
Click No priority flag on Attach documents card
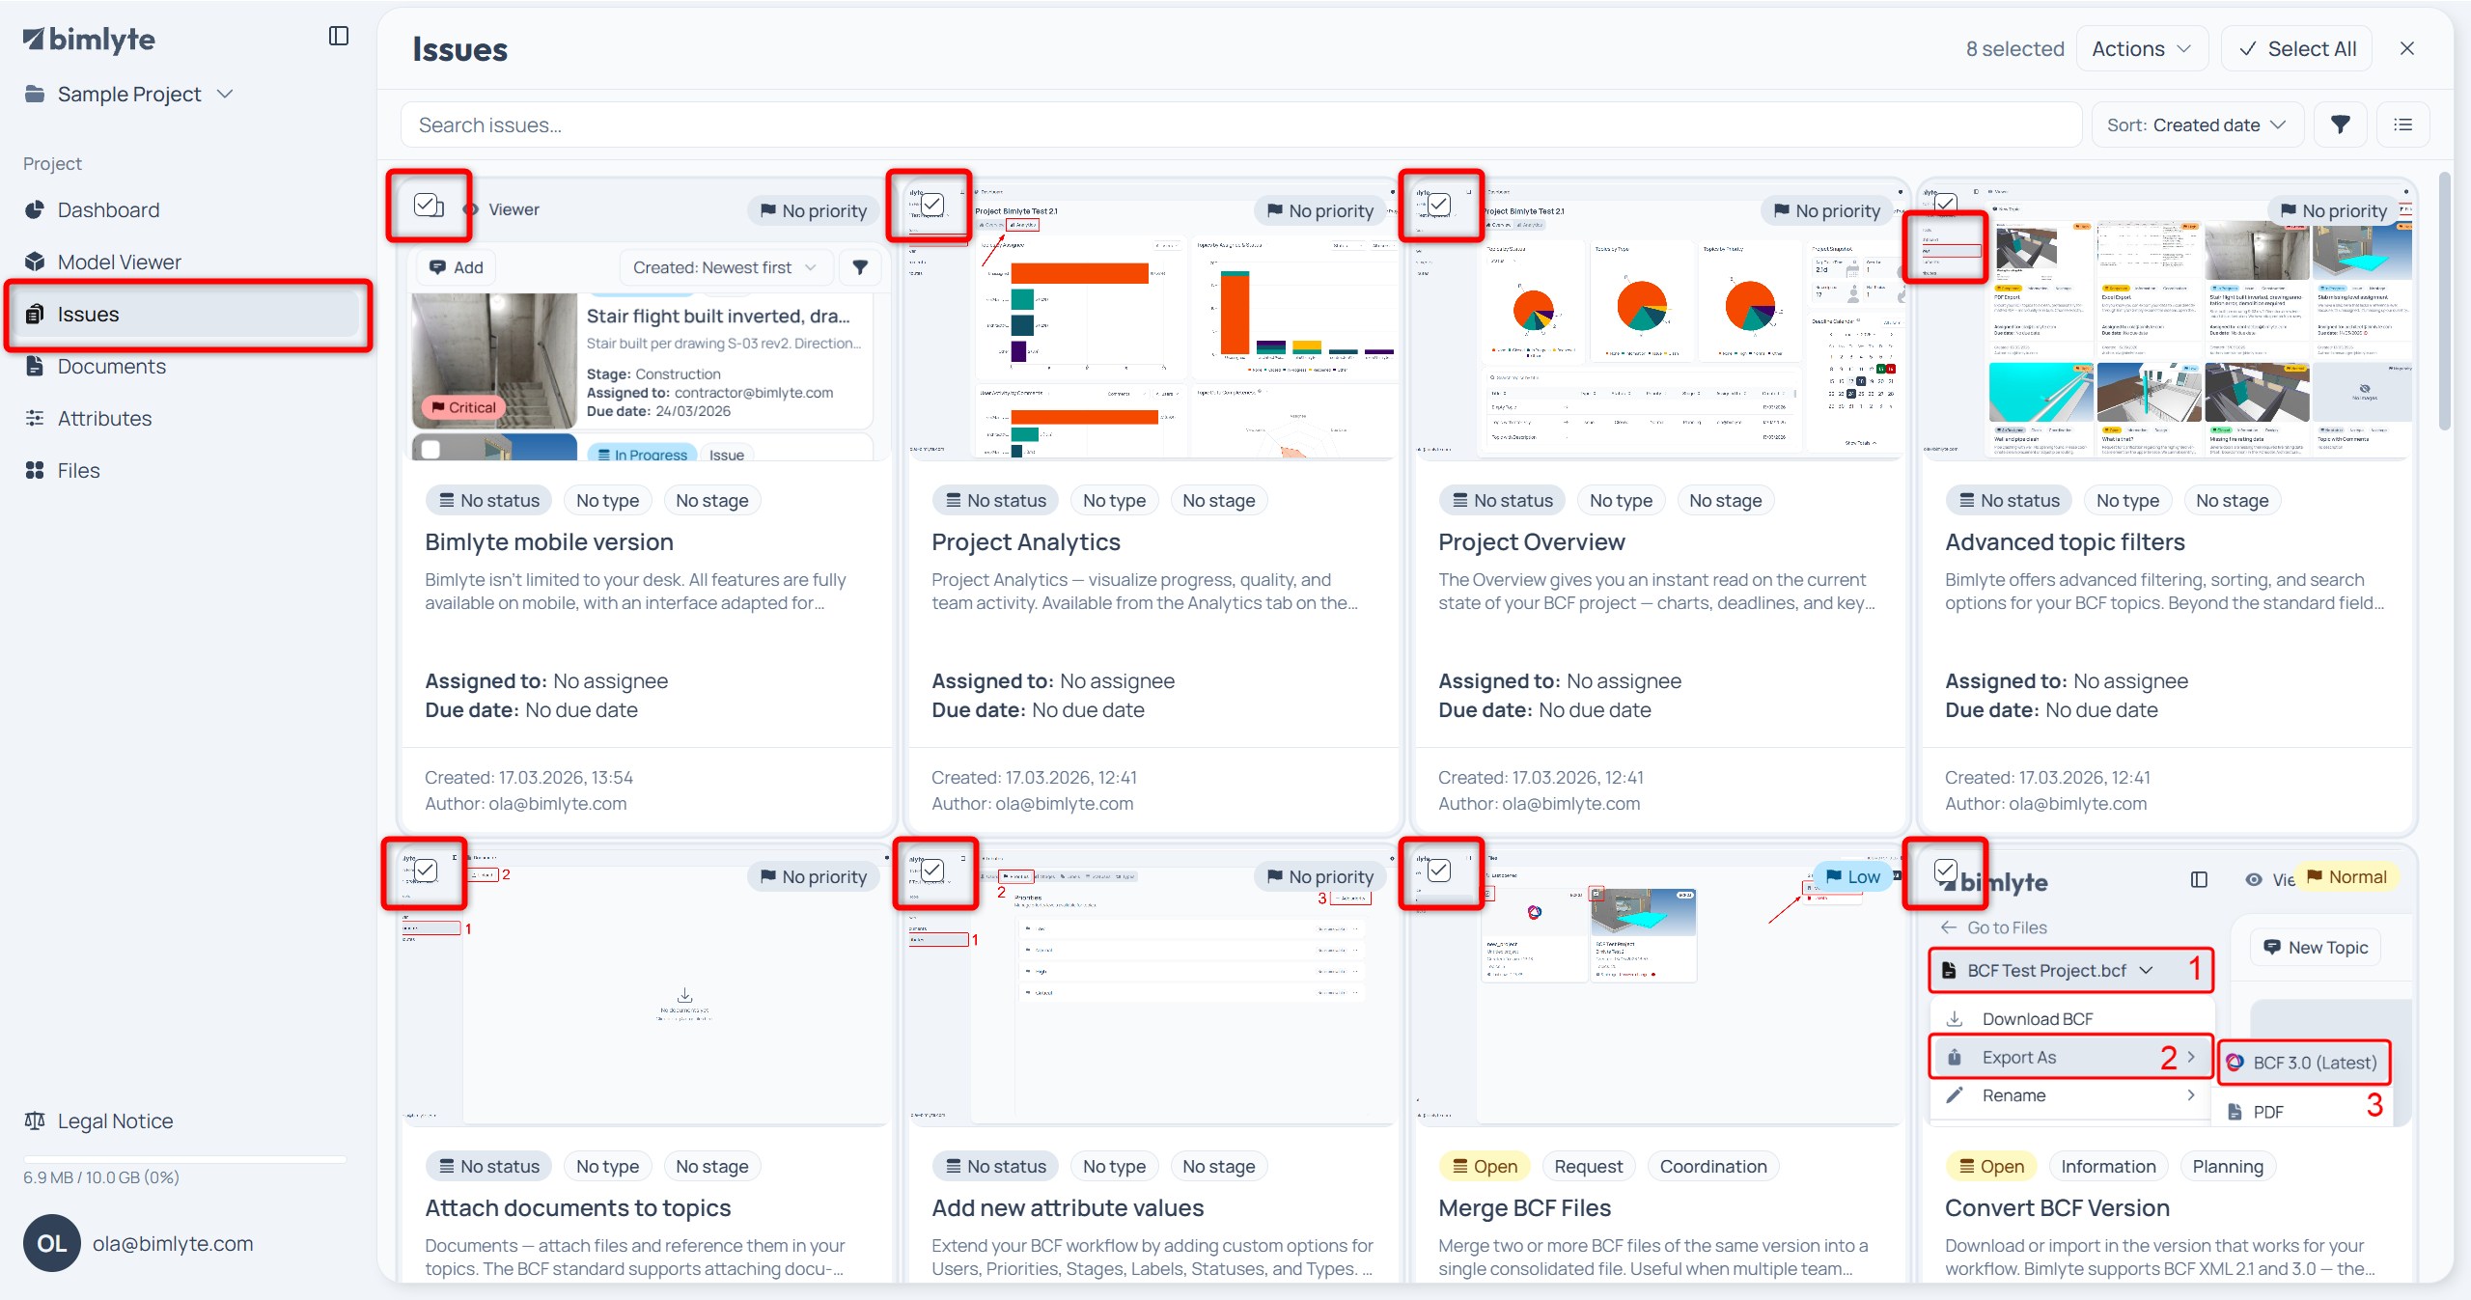[x=814, y=877]
